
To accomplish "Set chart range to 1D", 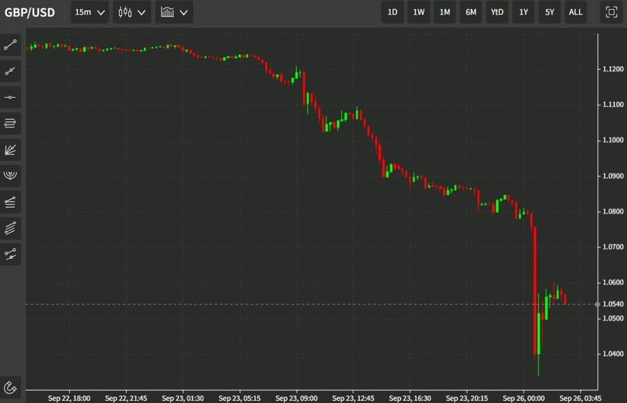I will 393,12.
